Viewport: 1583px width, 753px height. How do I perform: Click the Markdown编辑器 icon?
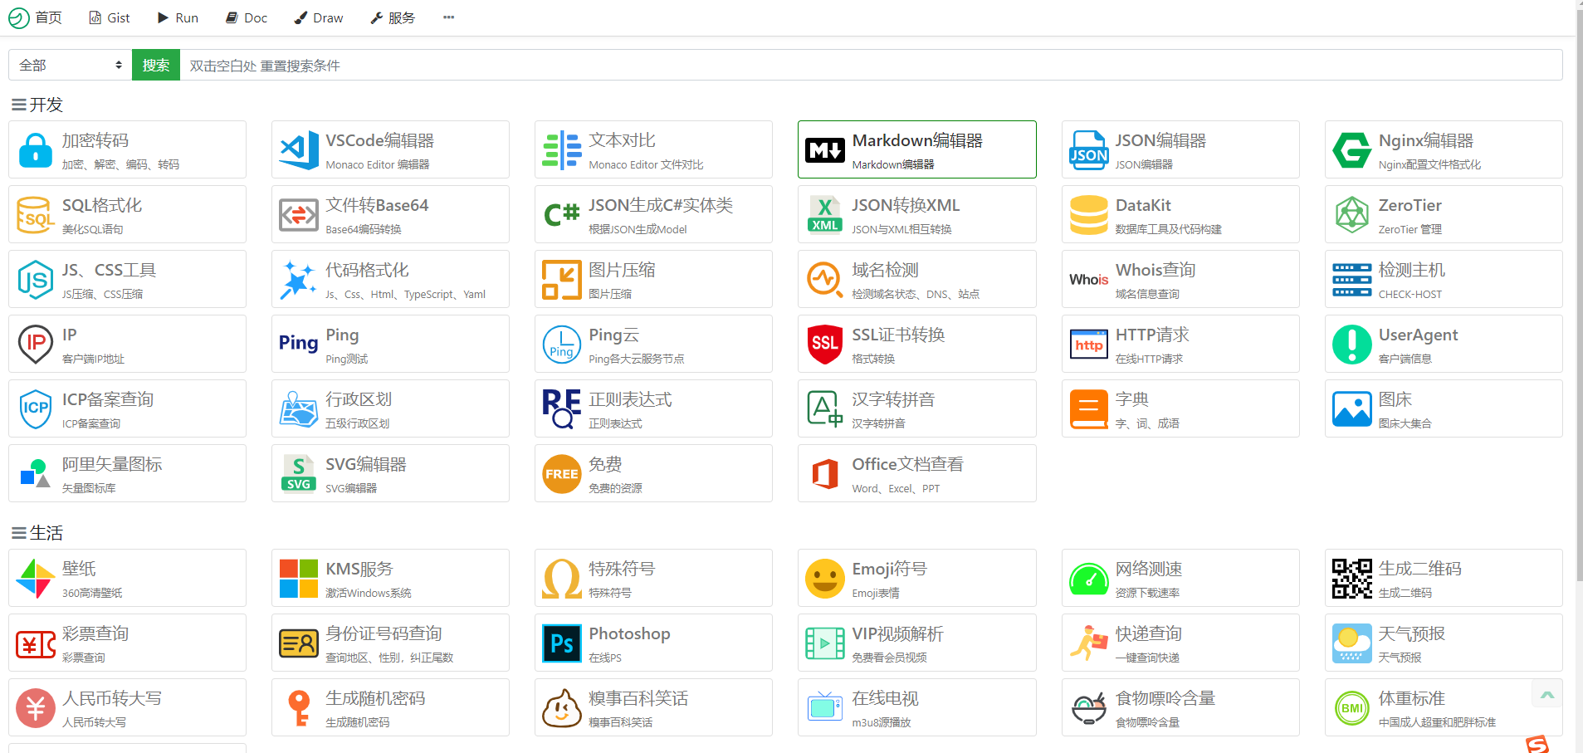[825, 150]
